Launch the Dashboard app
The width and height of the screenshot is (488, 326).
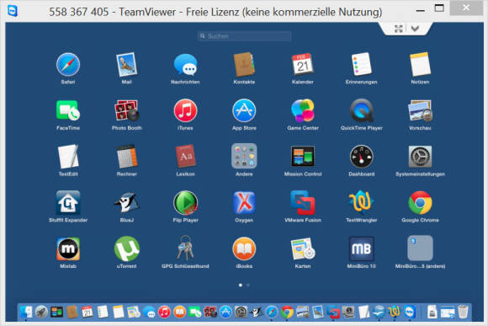pos(361,157)
